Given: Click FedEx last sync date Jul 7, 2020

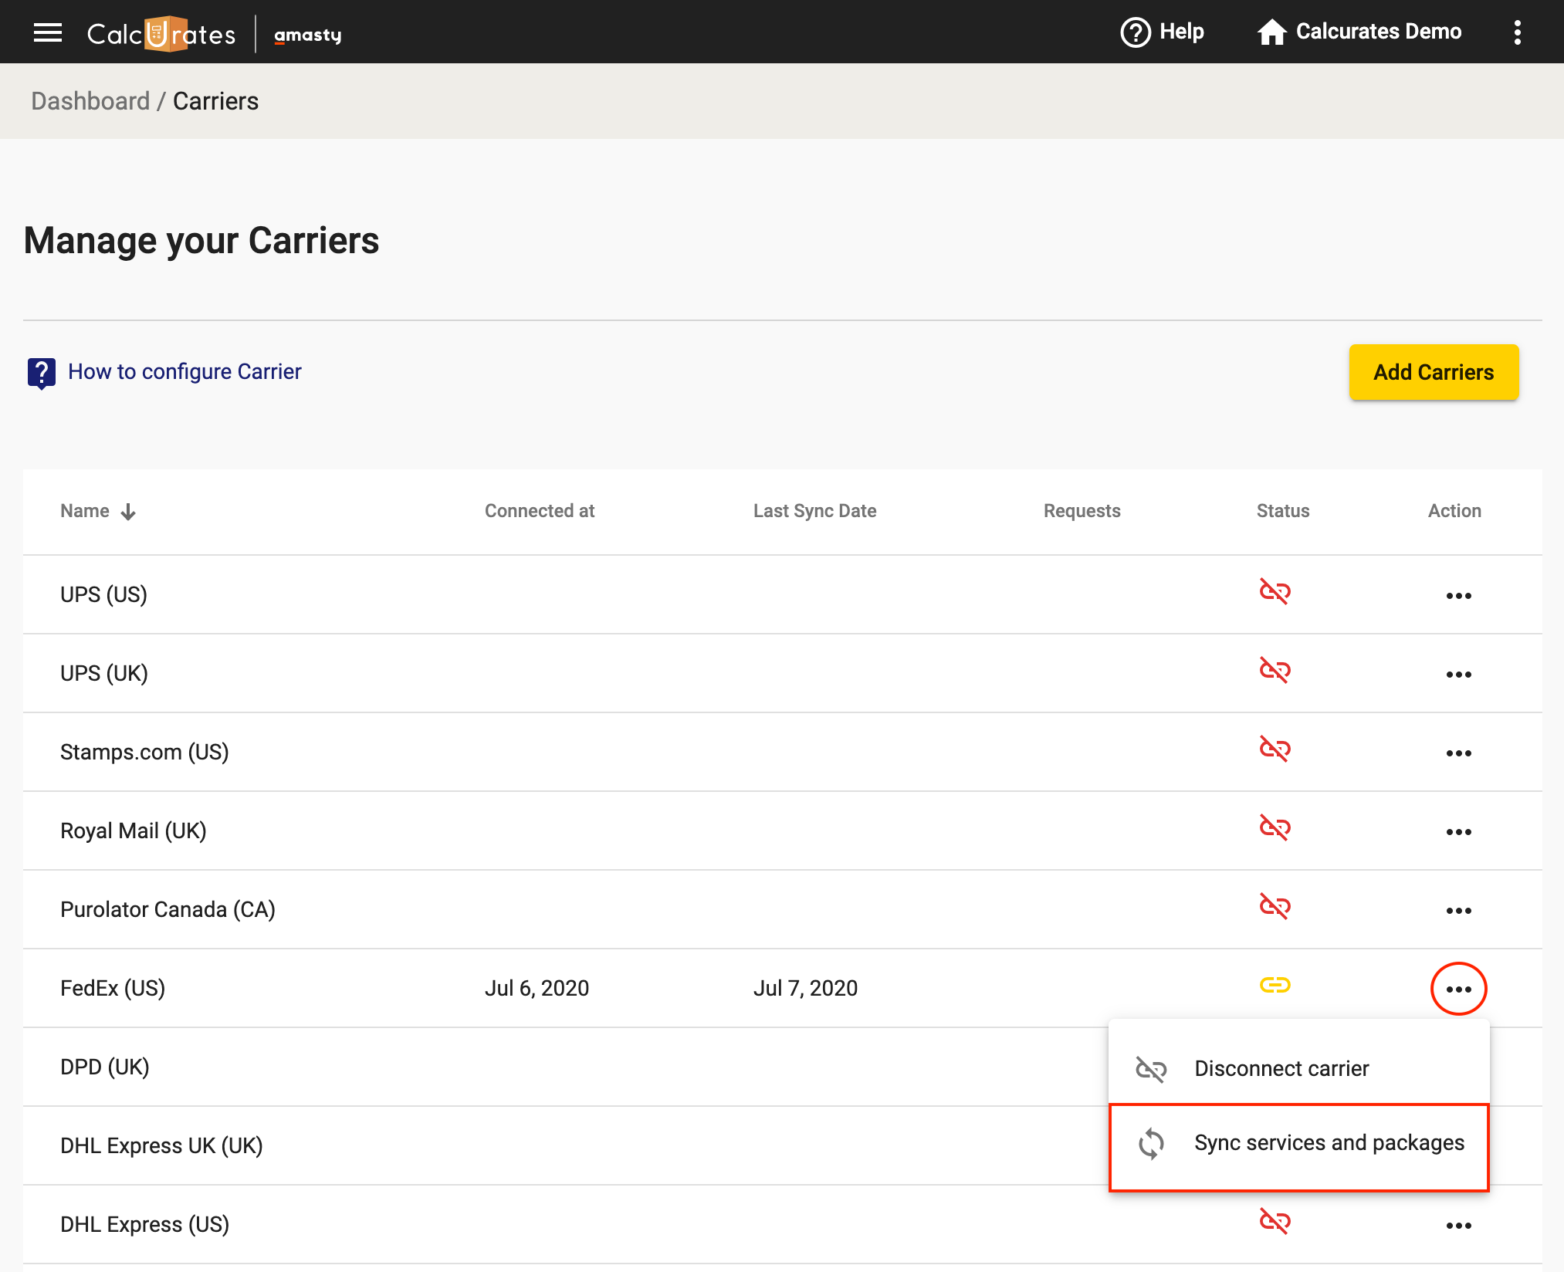Looking at the screenshot, I should tap(805, 989).
